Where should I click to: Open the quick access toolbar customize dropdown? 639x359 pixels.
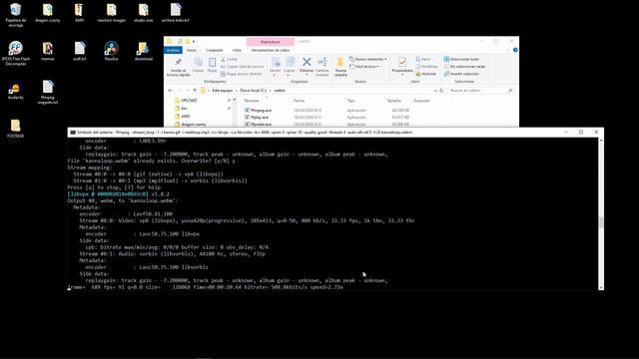click(194, 41)
